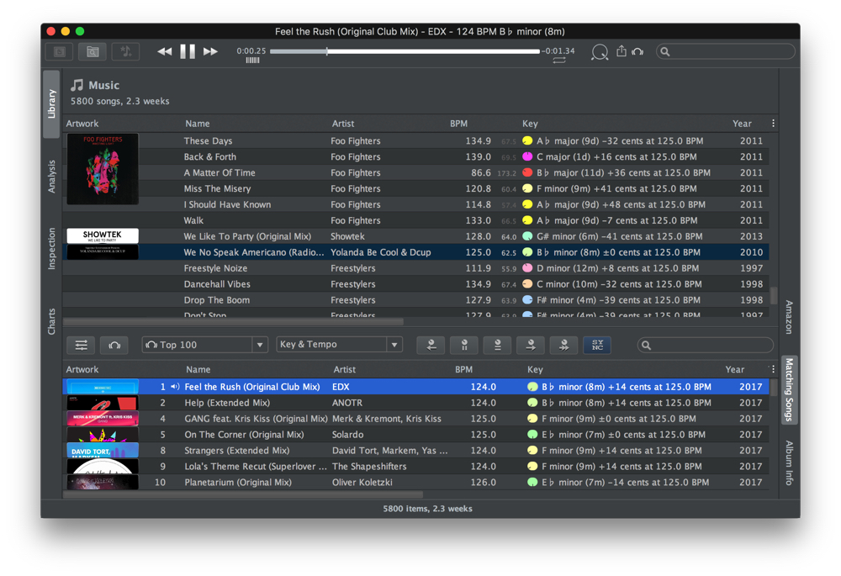Click the equals-symbol transition button

498,345
